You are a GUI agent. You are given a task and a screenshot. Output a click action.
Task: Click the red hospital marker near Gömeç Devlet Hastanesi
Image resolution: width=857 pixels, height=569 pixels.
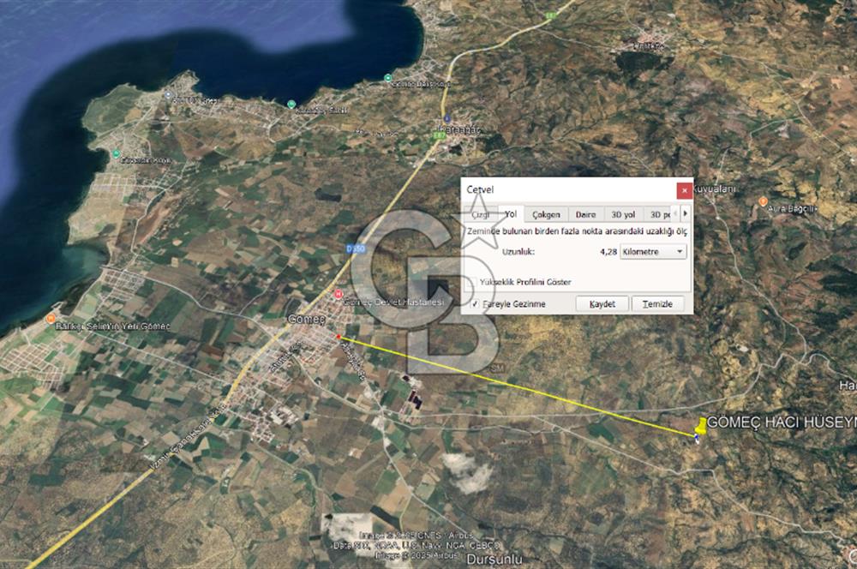point(338,294)
